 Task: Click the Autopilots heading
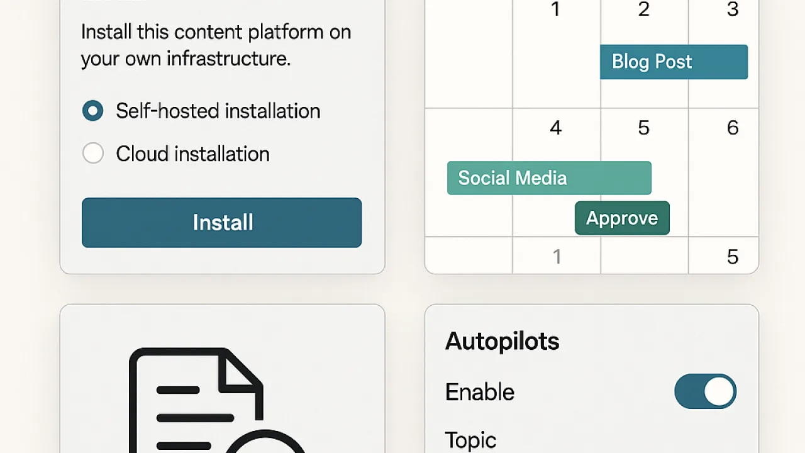pyautogui.click(x=502, y=342)
